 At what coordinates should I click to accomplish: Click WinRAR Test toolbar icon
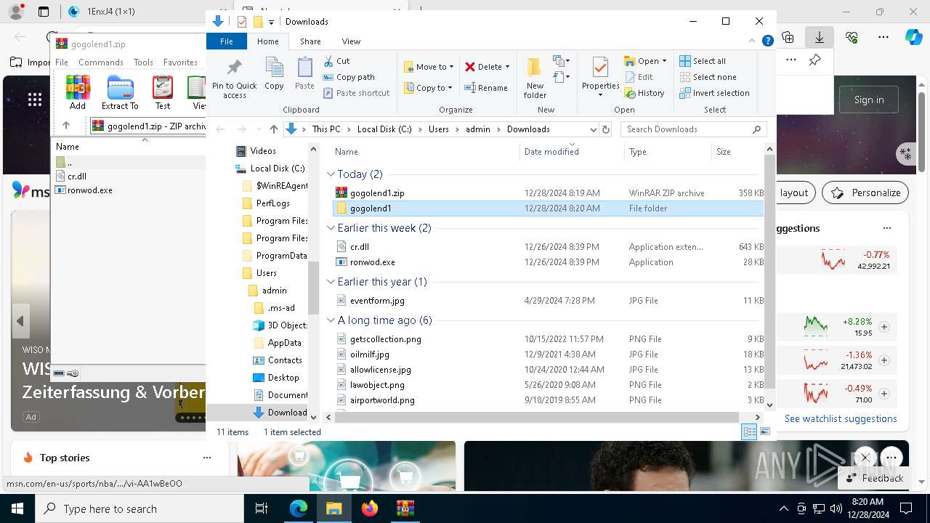[x=163, y=92]
